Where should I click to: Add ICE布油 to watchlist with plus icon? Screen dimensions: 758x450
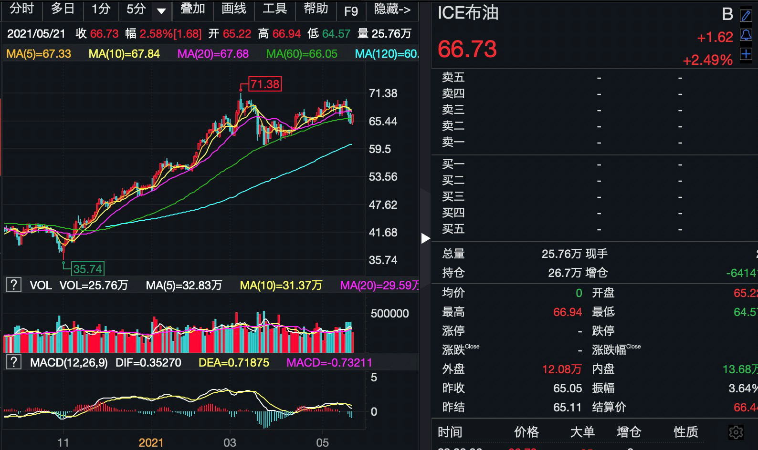(746, 54)
